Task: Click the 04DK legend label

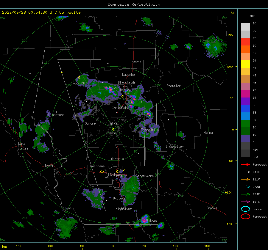Action: coord(256,172)
